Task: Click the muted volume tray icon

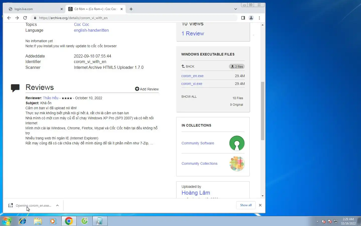Action: click(324, 221)
